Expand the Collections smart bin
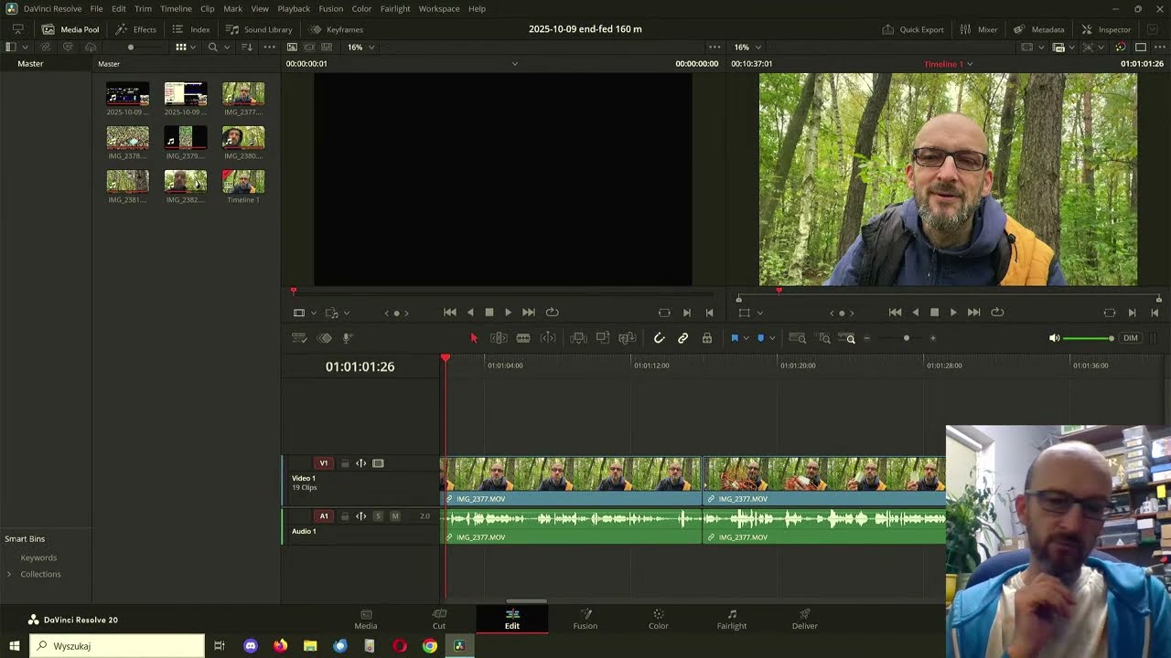1171x658 pixels. pyautogui.click(x=9, y=574)
